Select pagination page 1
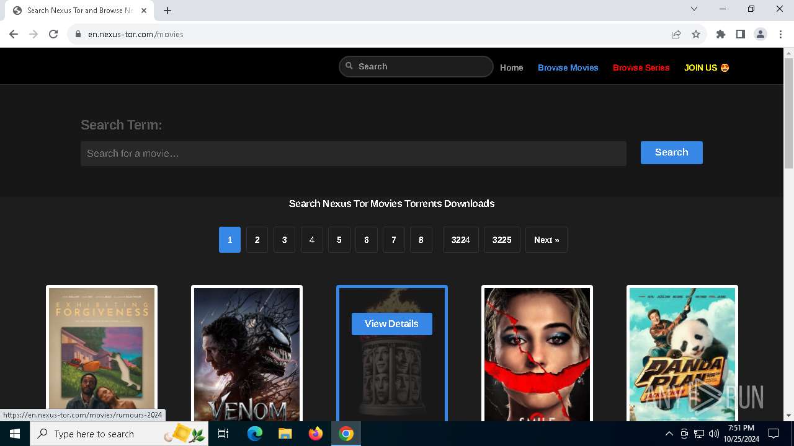The width and height of the screenshot is (794, 446). (230, 240)
